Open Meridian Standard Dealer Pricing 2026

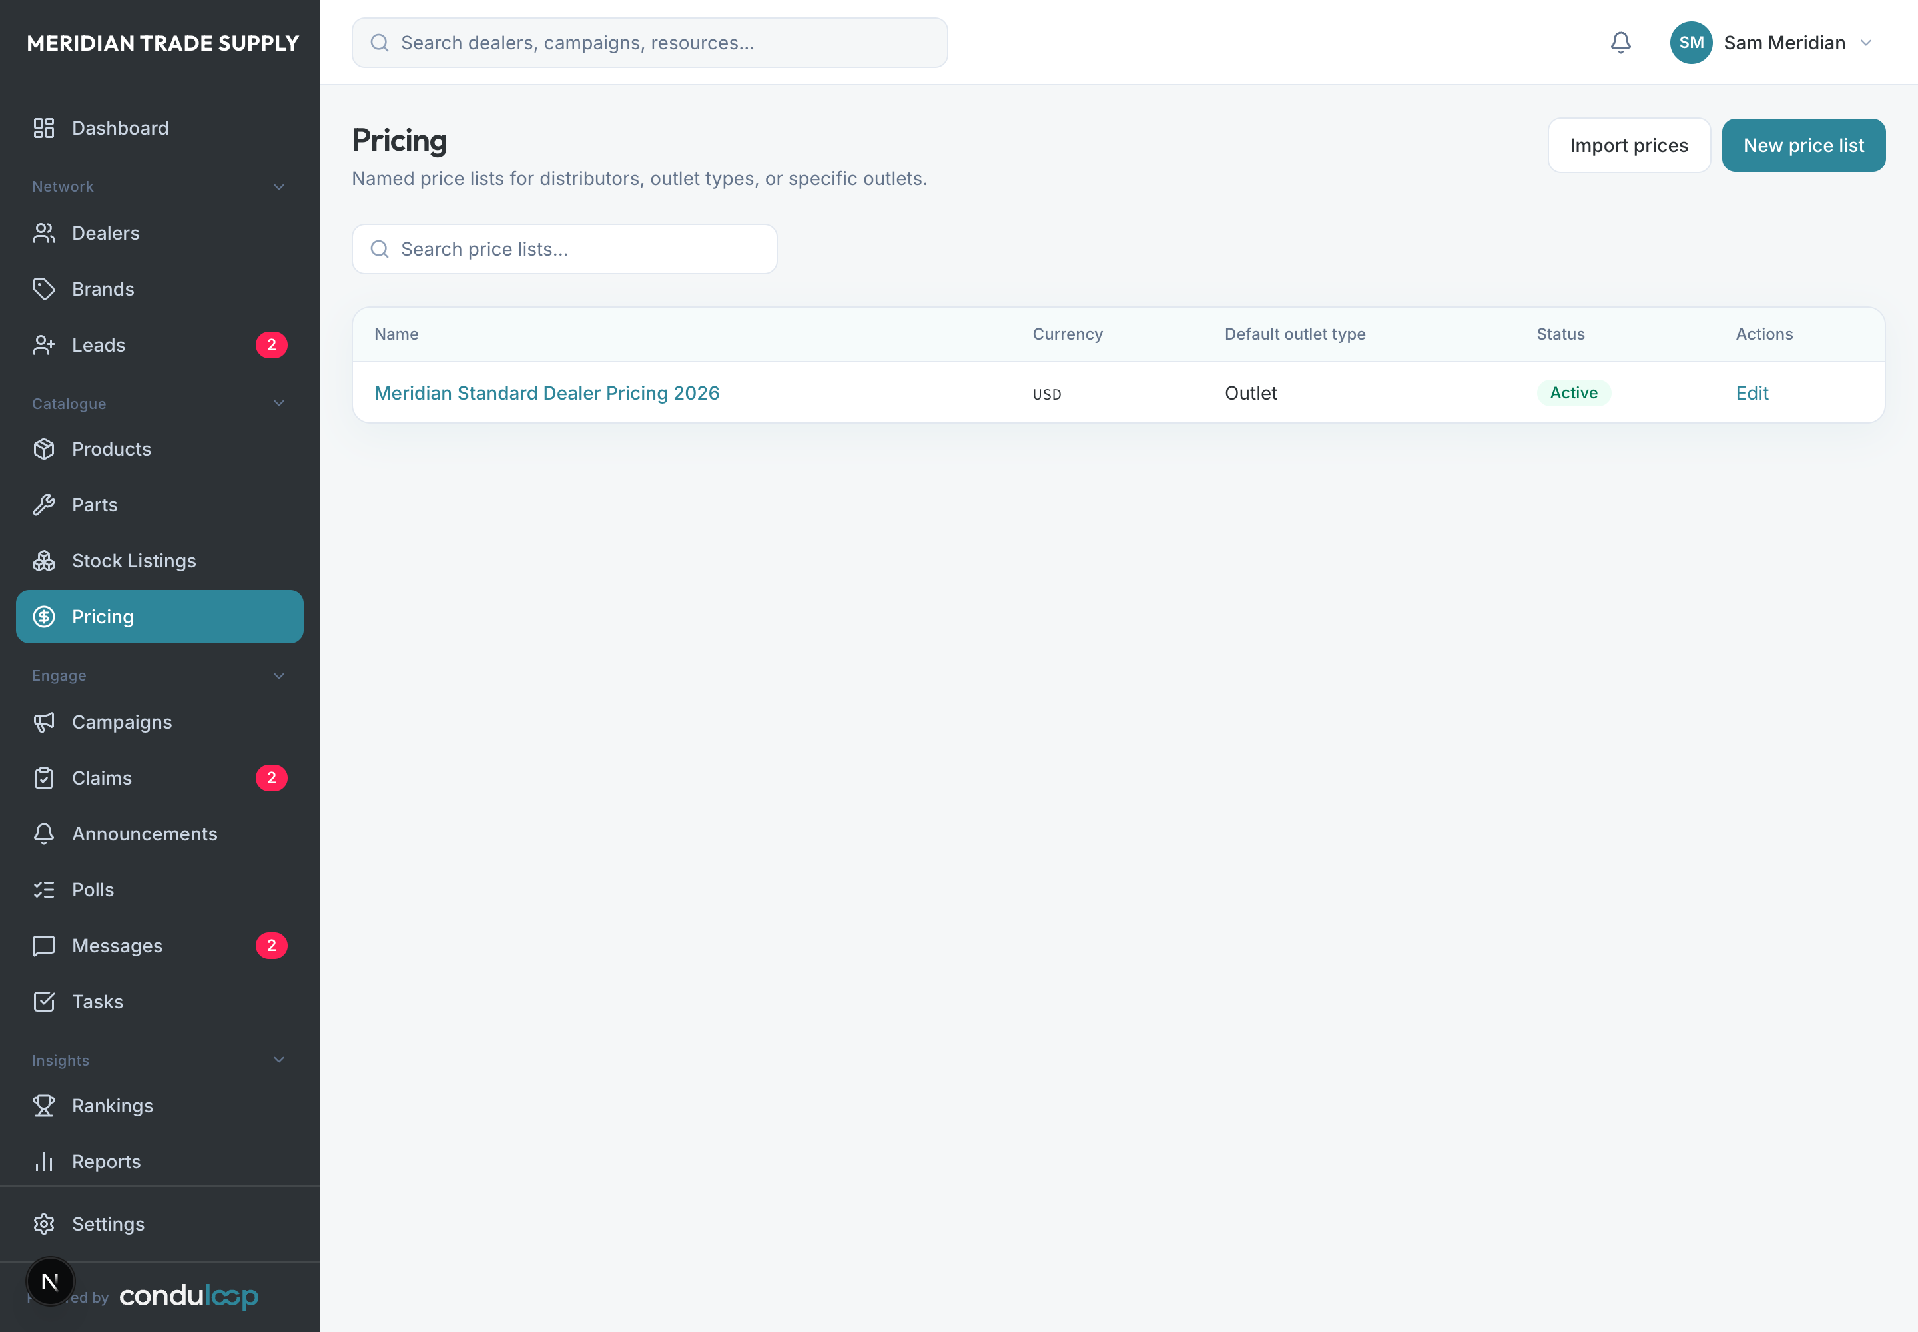coord(547,393)
